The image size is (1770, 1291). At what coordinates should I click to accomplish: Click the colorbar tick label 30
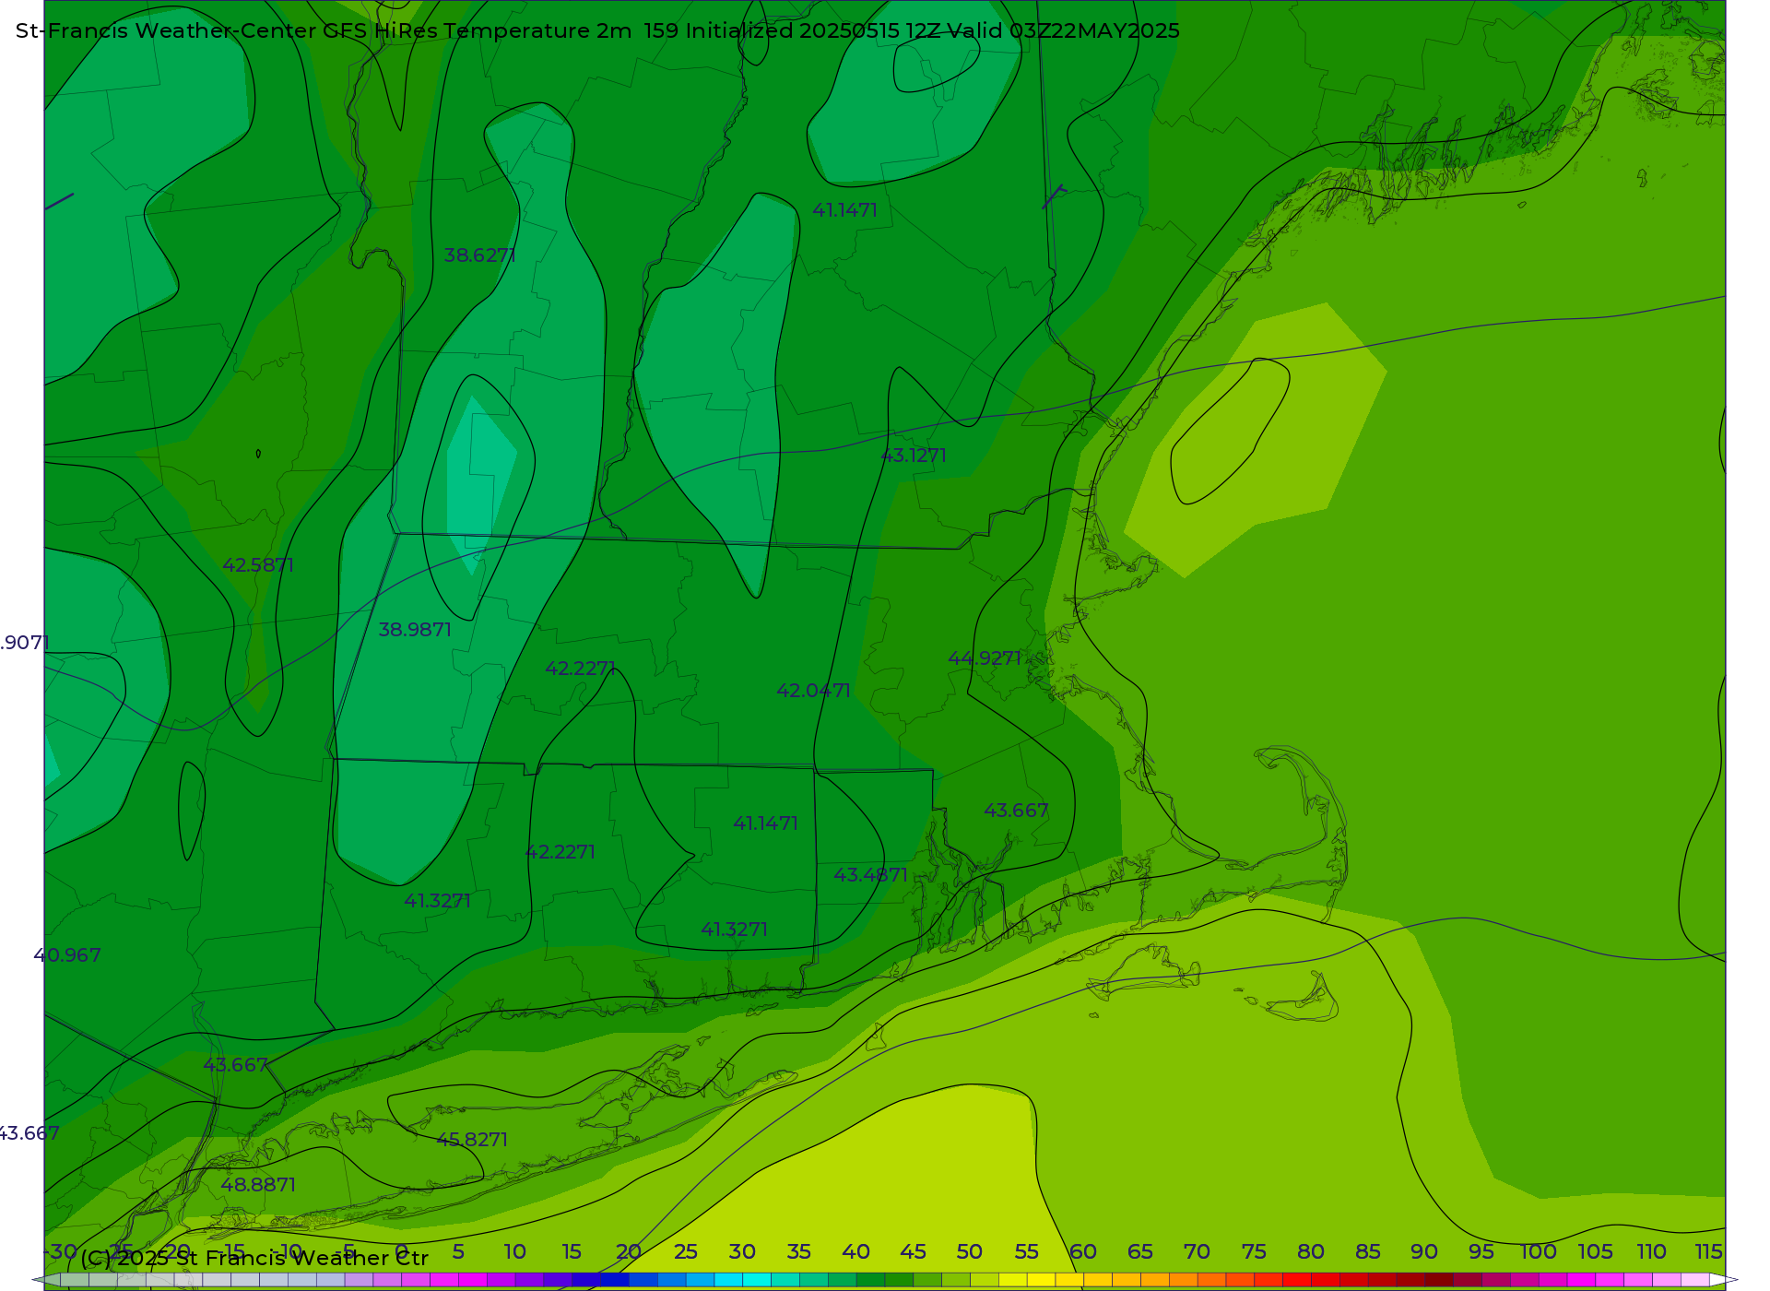tap(742, 1252)
